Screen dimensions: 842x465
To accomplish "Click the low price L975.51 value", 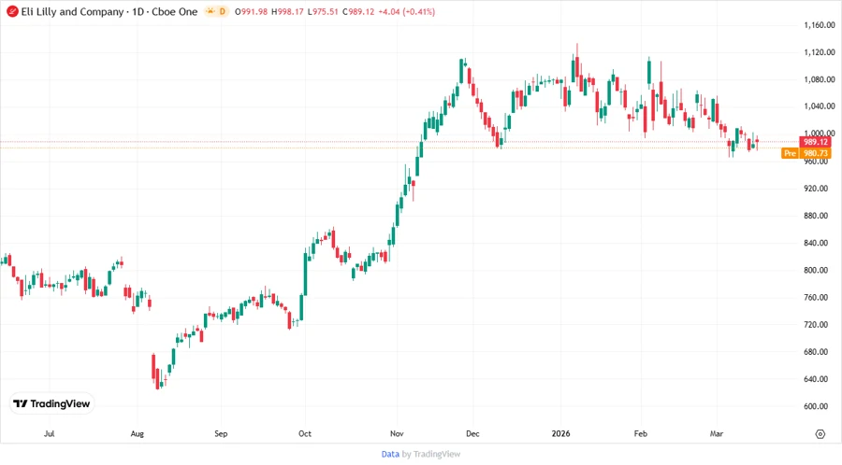I will pyautogui.click(x=323, y=11).
